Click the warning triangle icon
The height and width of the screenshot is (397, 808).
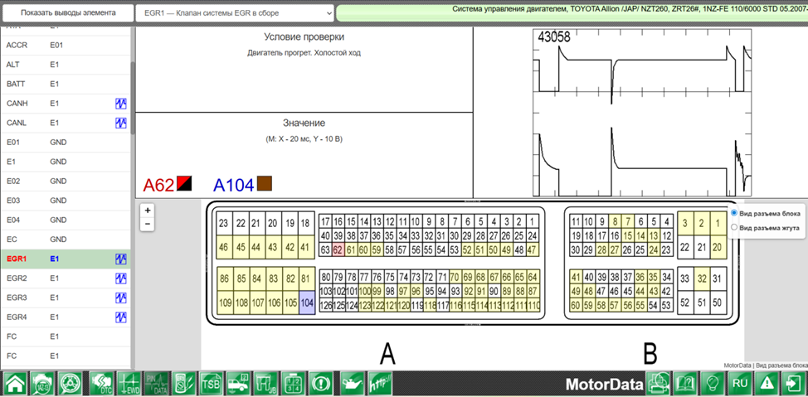point(768,384)
